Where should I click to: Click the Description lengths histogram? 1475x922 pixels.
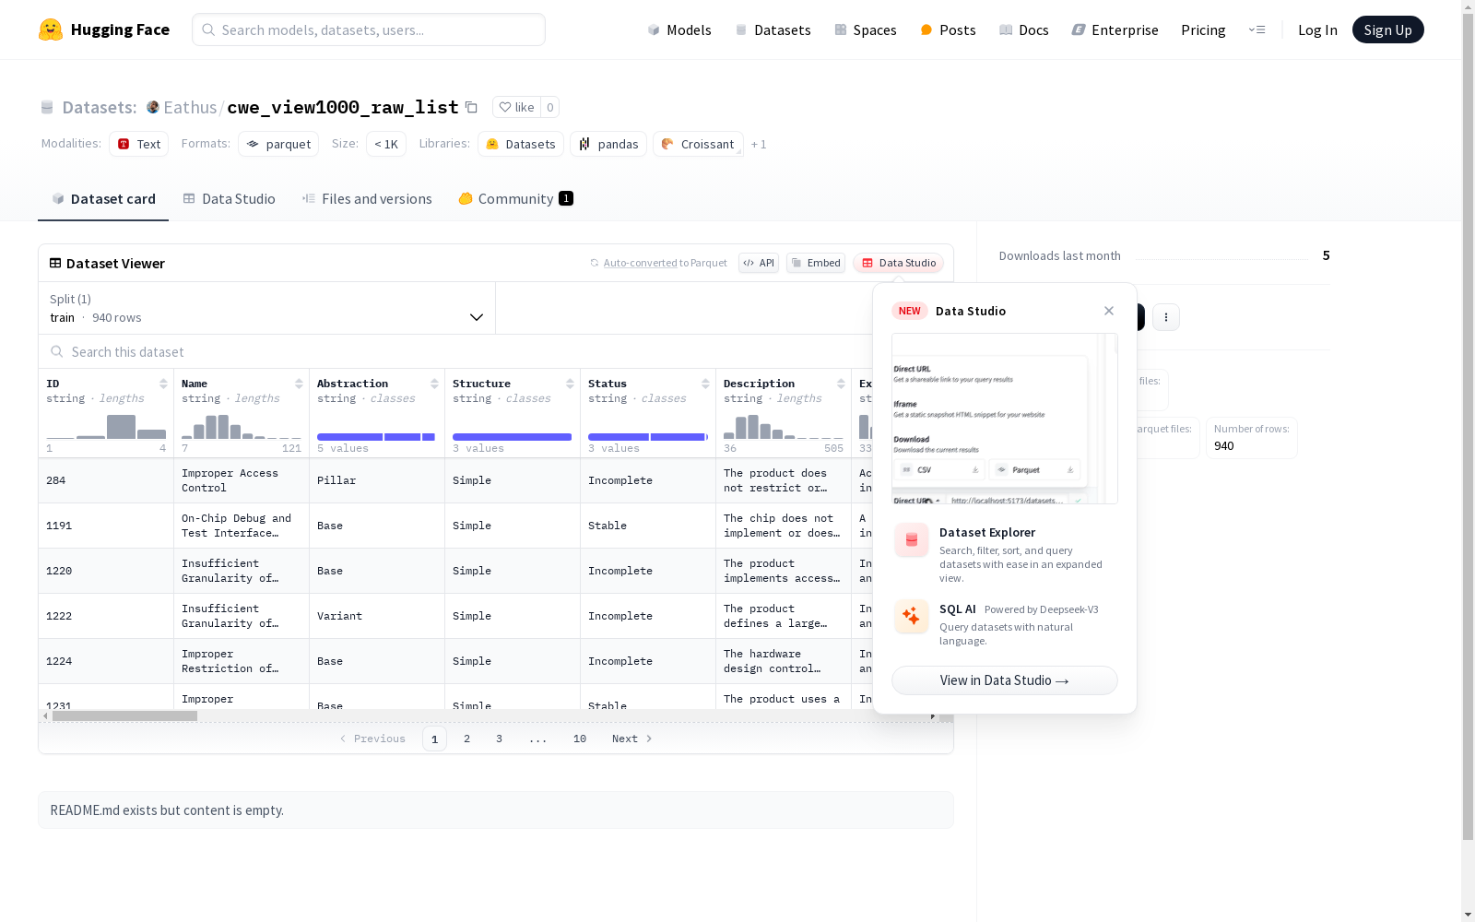(784, 427)
